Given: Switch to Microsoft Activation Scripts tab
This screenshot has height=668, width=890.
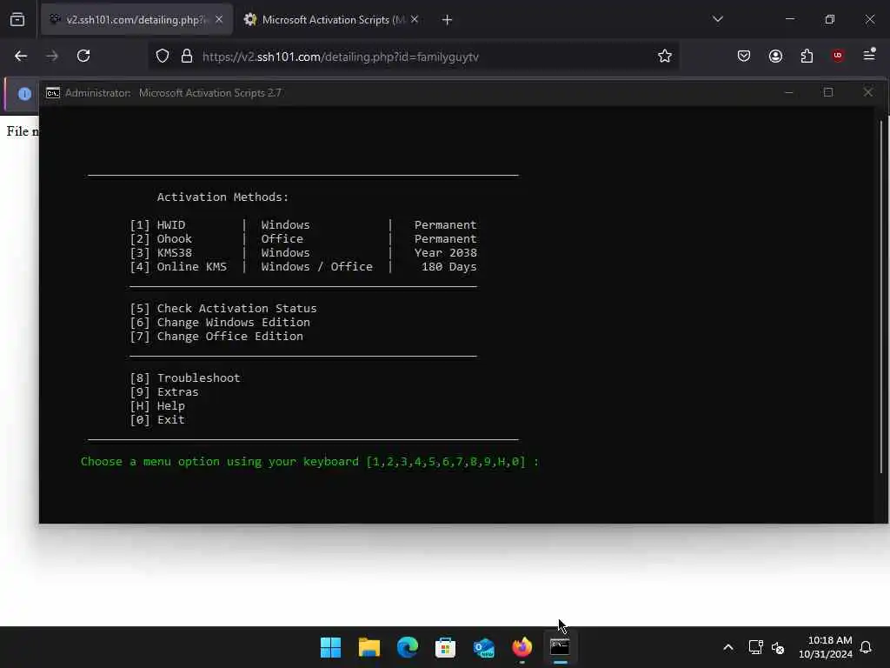Looking at the screenshot, I should tap(333, 20).
